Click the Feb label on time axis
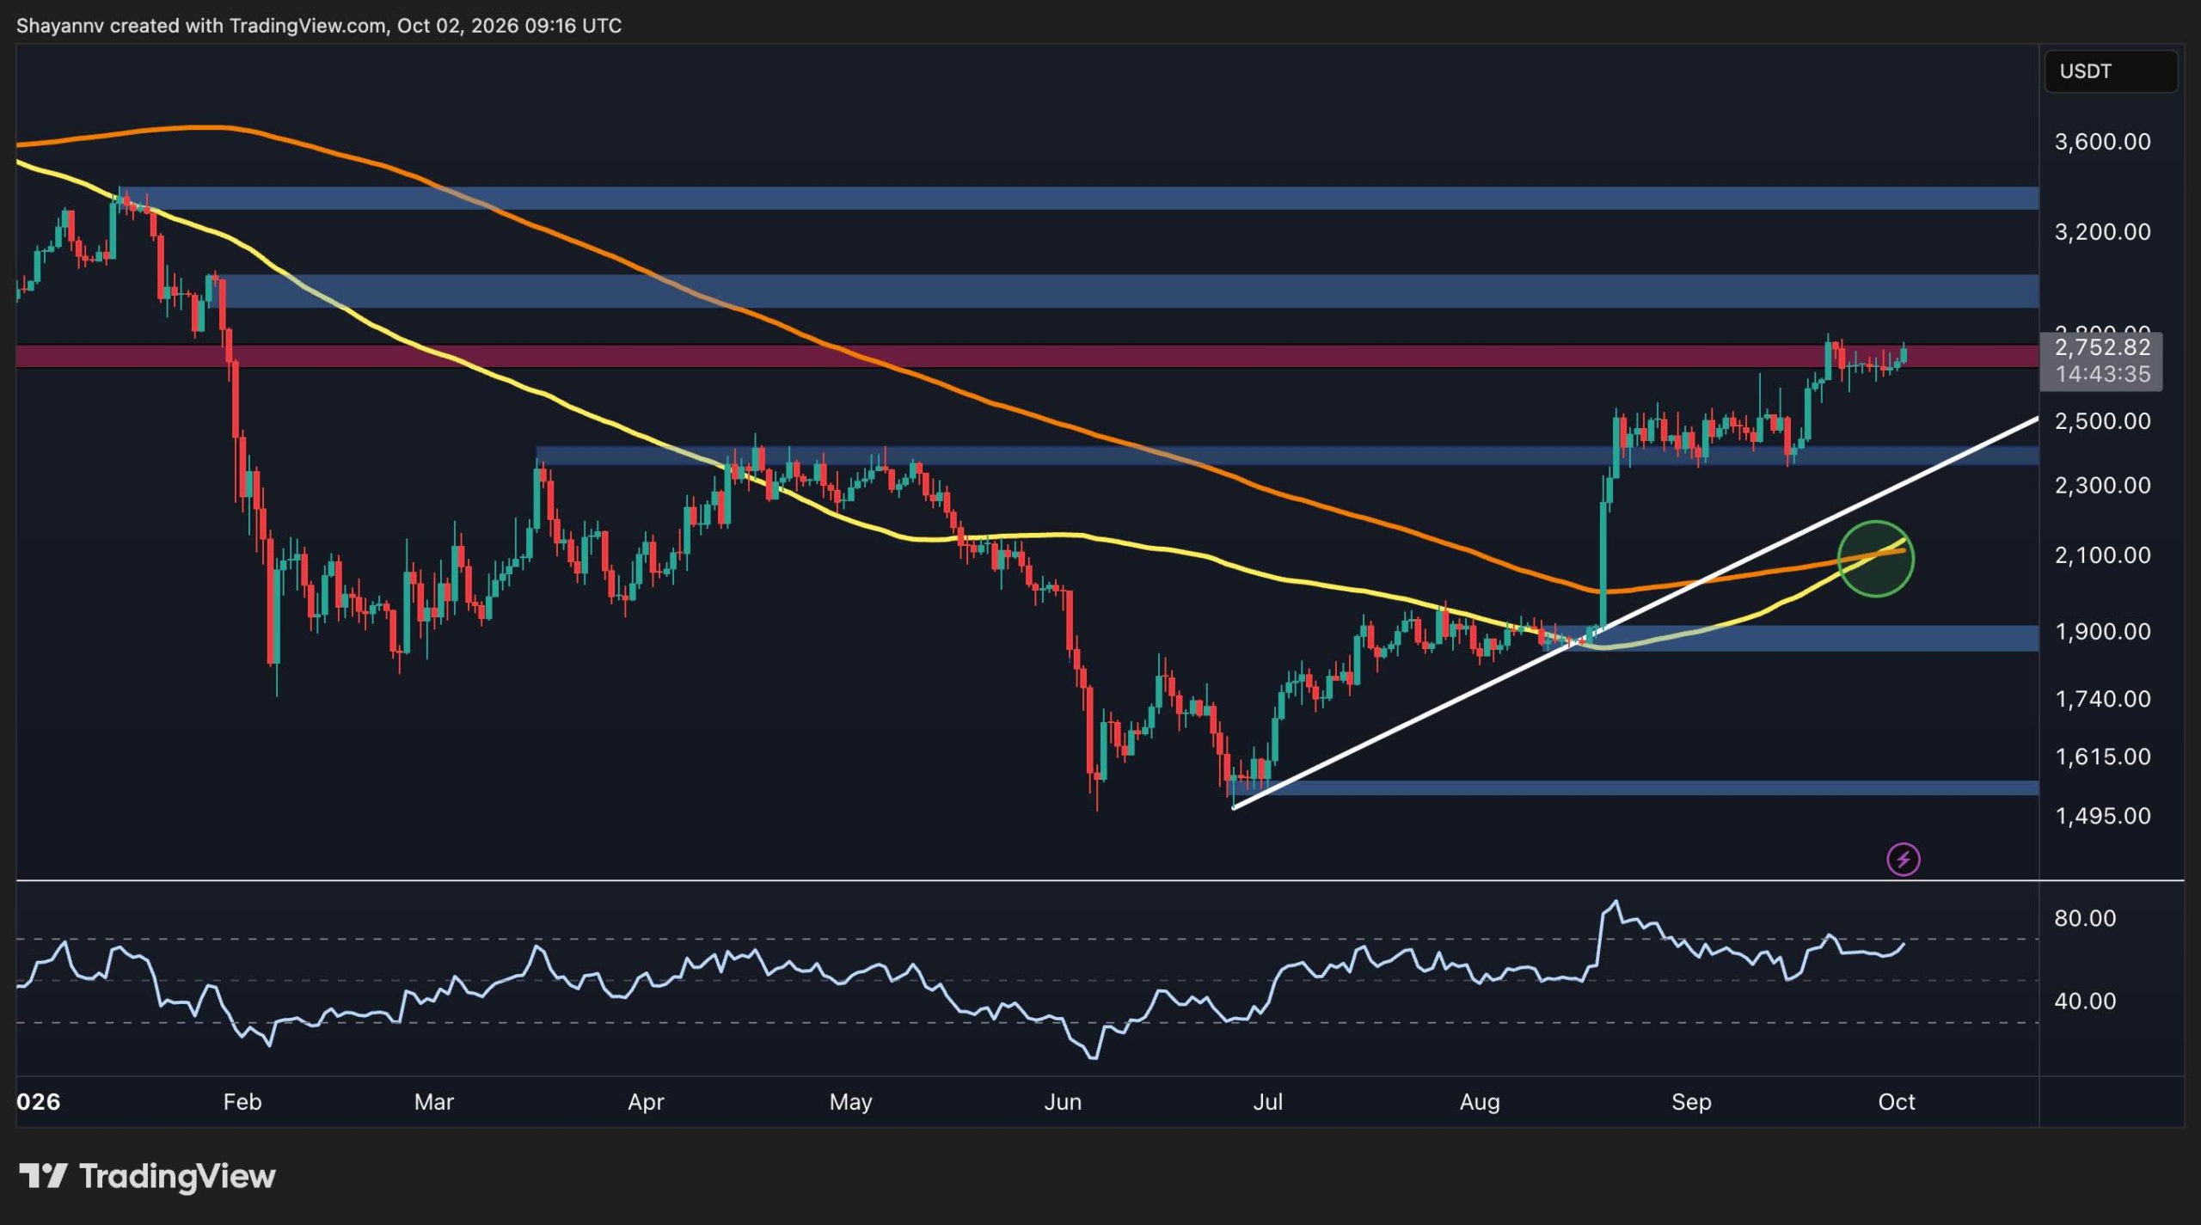Image resolution: width=2201 pixels, height=1225 pixels. click(x=242, y=1102)
